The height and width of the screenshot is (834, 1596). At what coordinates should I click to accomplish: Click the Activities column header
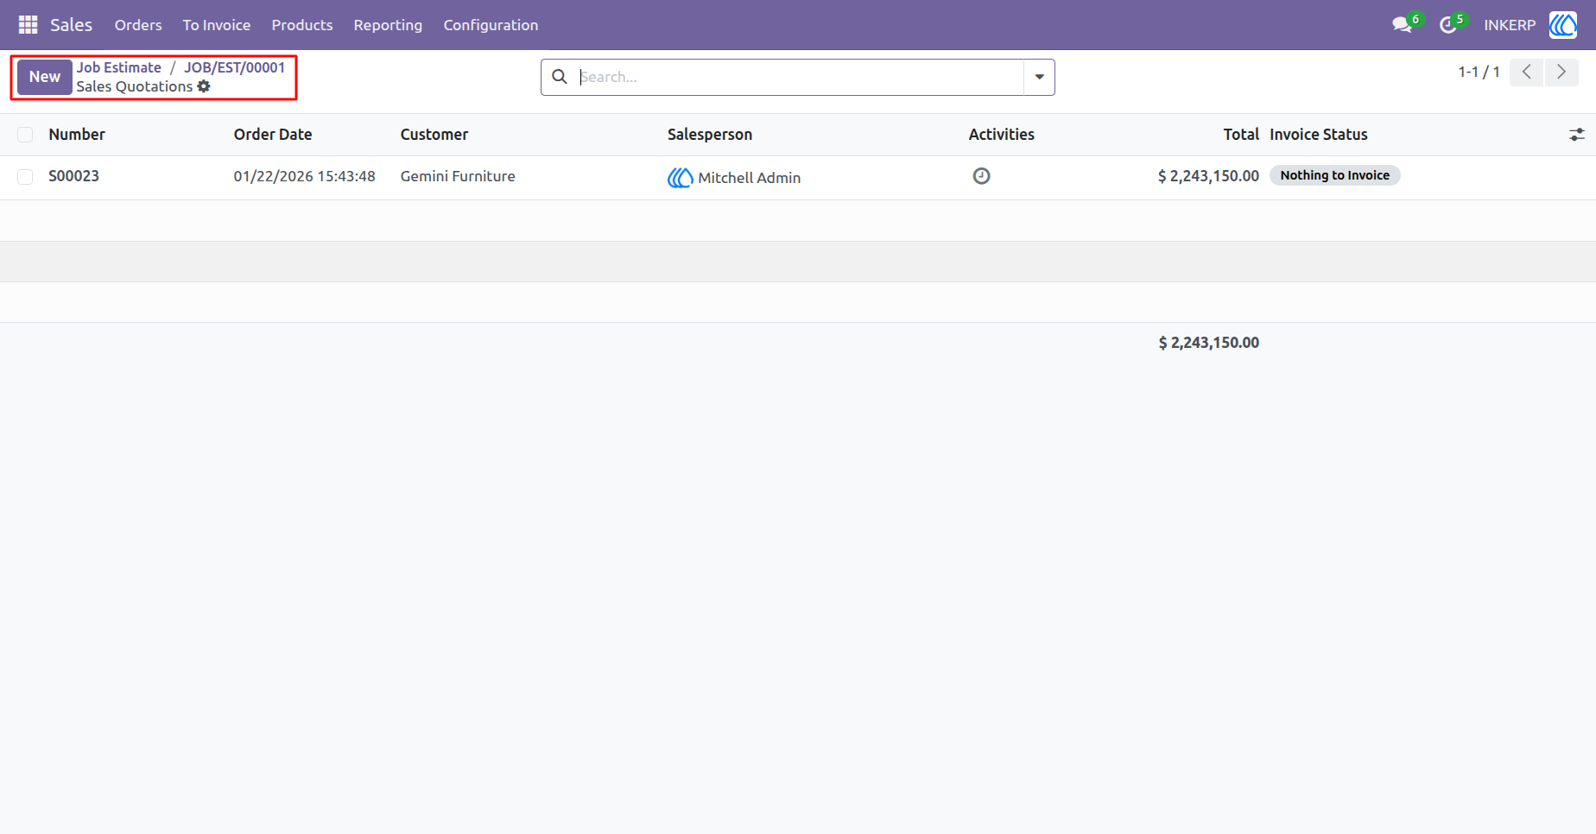click(1001, 135)
